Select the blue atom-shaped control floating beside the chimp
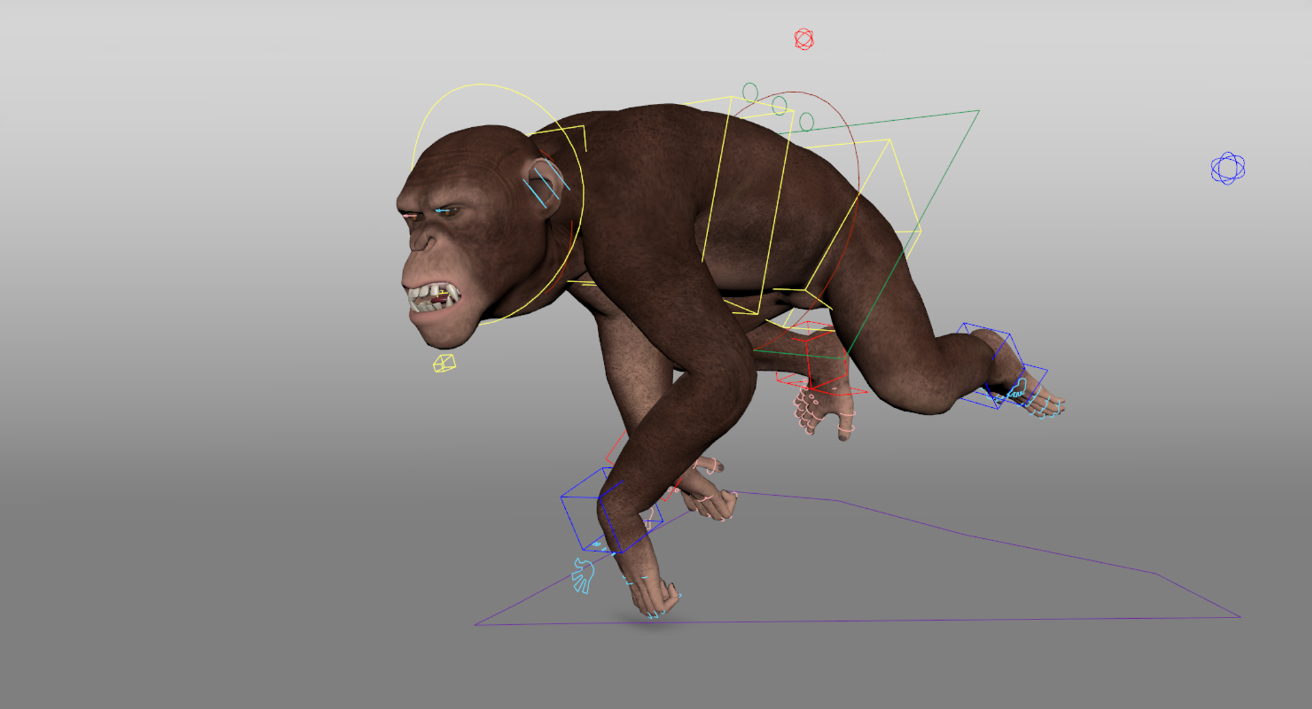This screenshot has width=1312, height=709. (1228, 168)
